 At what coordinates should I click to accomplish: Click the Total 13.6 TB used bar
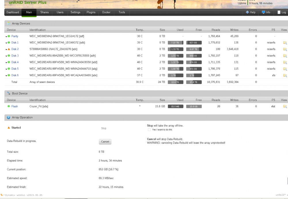pyautogui.click(x=176, y=82)
